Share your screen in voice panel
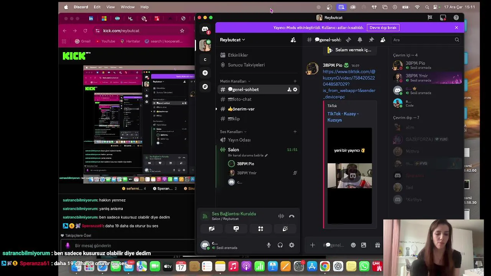Viewport: 491px width, 276px height. pos(236,229)
